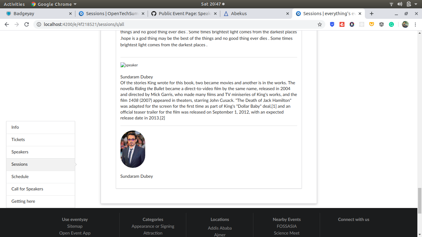Click the broken speaker image placeholder
Screen dimensions: 422x237
click(129, 65)
